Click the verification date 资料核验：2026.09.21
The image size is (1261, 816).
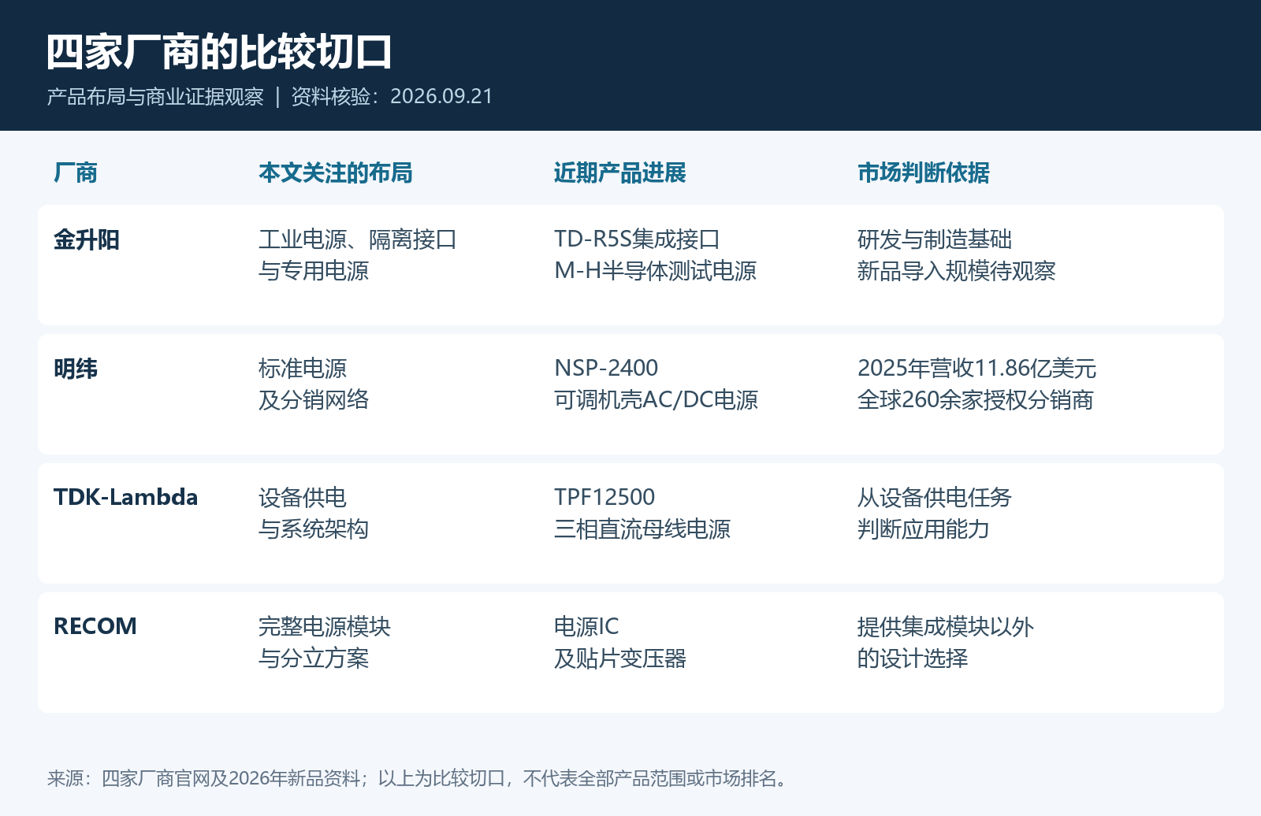pyautogui.click(x=392, y=96)
